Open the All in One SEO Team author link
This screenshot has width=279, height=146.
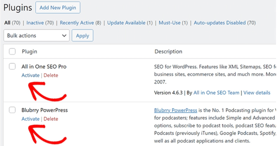[216, 93]
